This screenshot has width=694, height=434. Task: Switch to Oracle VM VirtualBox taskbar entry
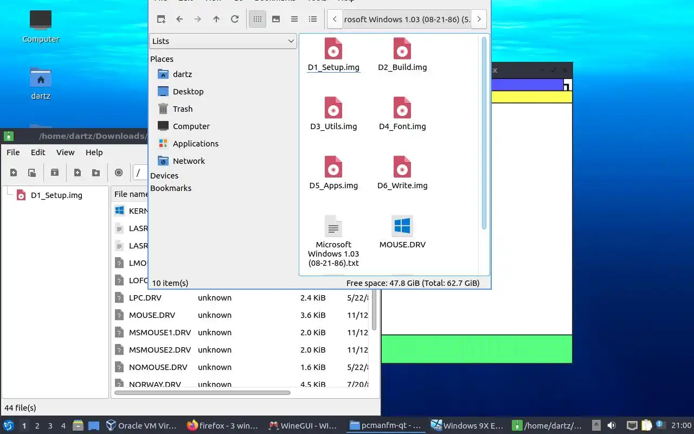(x=141, y=426)
